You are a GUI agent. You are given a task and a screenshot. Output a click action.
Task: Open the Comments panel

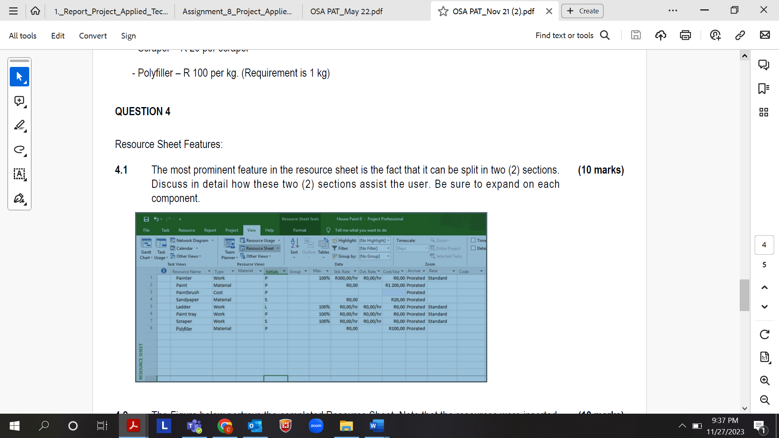764,64
